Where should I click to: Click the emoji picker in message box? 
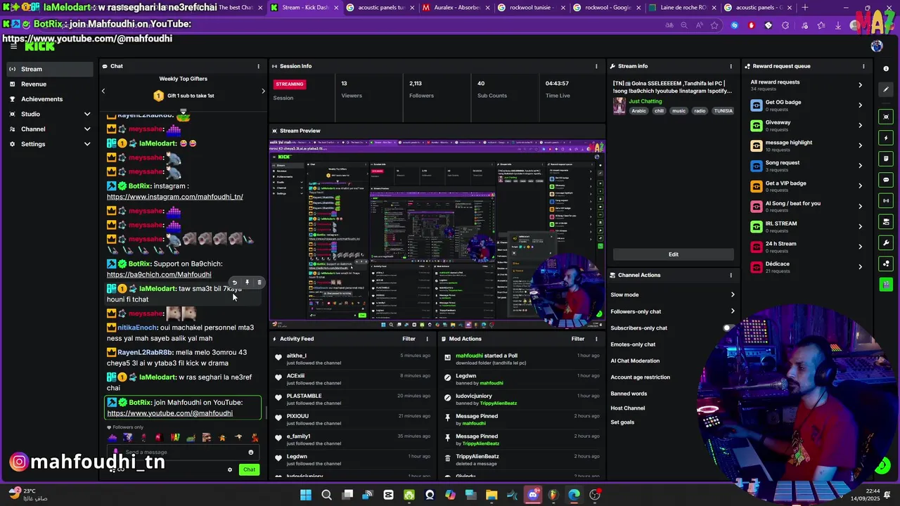251,453
